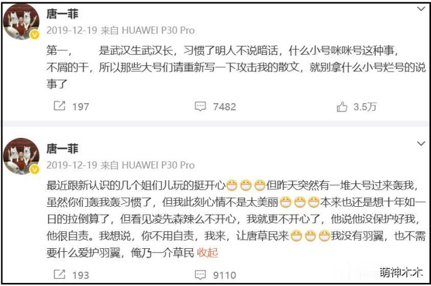
Task: Click the repost icon on first post
Action: coord(59,106)
